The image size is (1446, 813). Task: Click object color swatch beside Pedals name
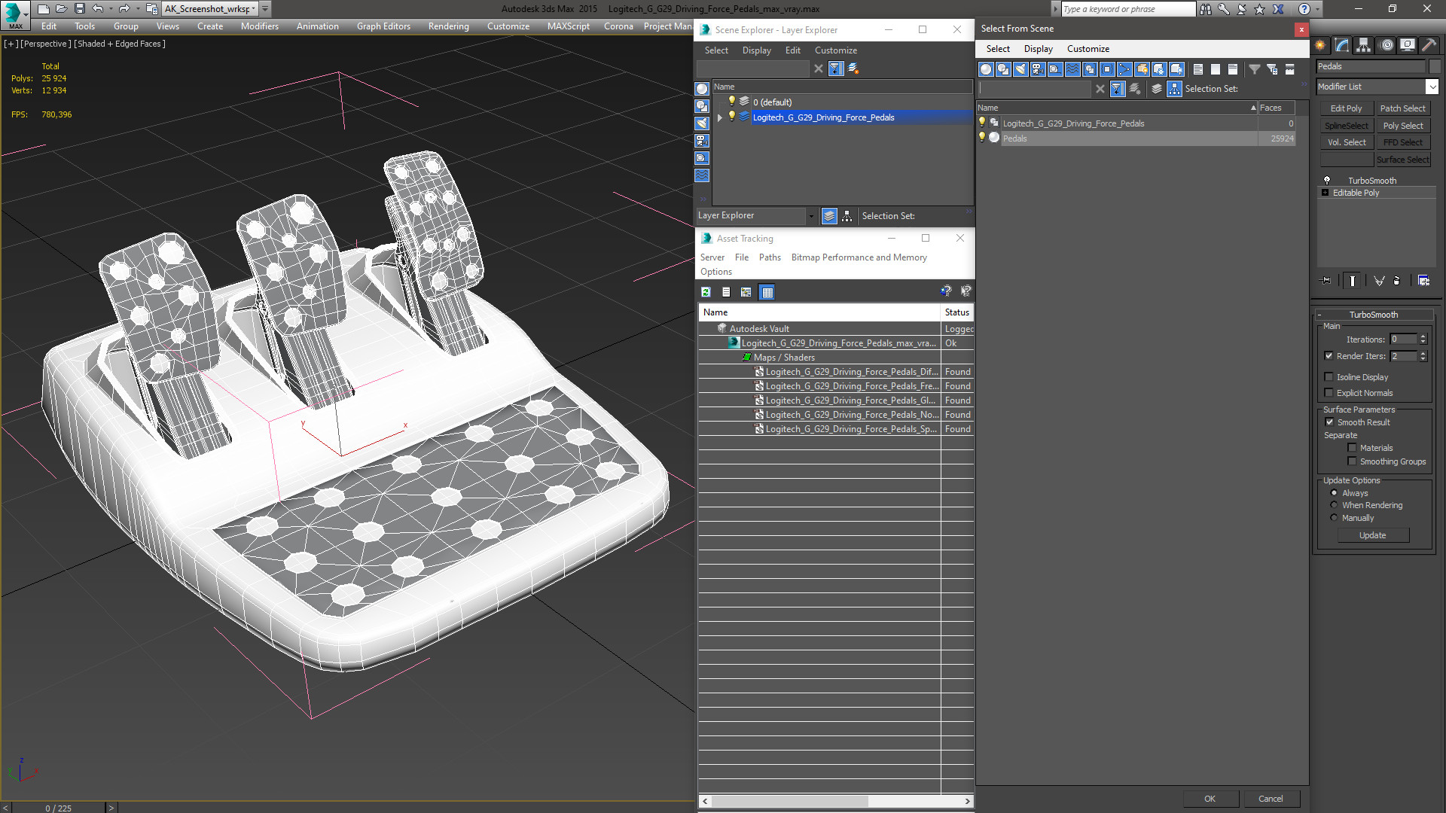[1435, 66]
